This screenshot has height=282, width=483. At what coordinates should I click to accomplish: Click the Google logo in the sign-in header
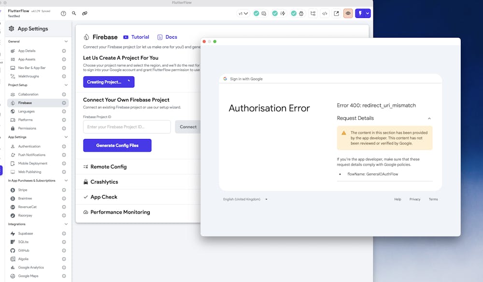[225, 79]
